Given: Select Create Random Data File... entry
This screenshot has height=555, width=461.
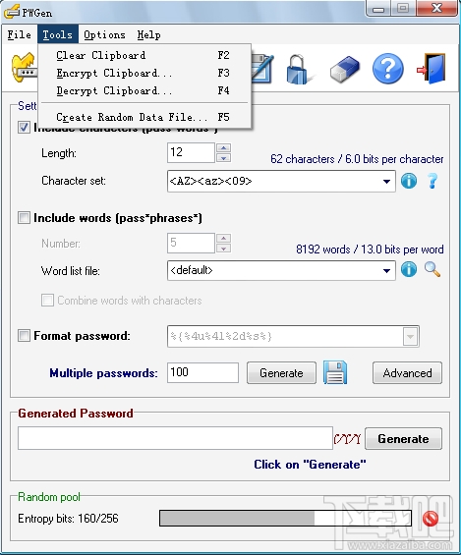Looking at the screenshot, I should [144, 117].
